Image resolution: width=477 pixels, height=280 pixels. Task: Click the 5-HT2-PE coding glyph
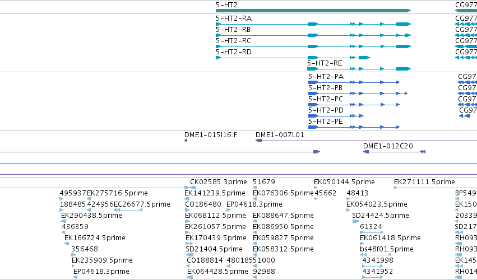click(354, 127)
